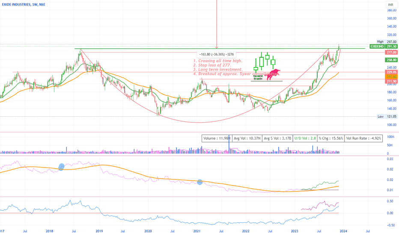Image resolution: width=399 pixels, height=235 pixels.
Task: Click the 180.00 price axis label
Action: tap(392, 92)
